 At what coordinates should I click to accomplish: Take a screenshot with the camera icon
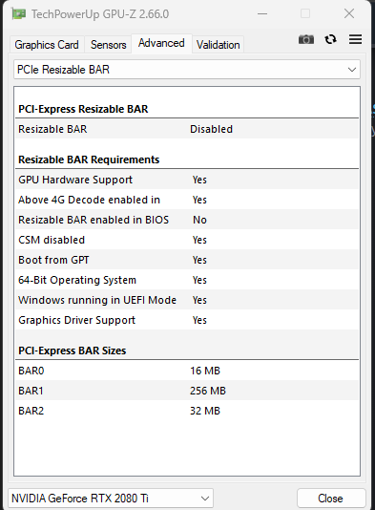[x=306, y=39]
